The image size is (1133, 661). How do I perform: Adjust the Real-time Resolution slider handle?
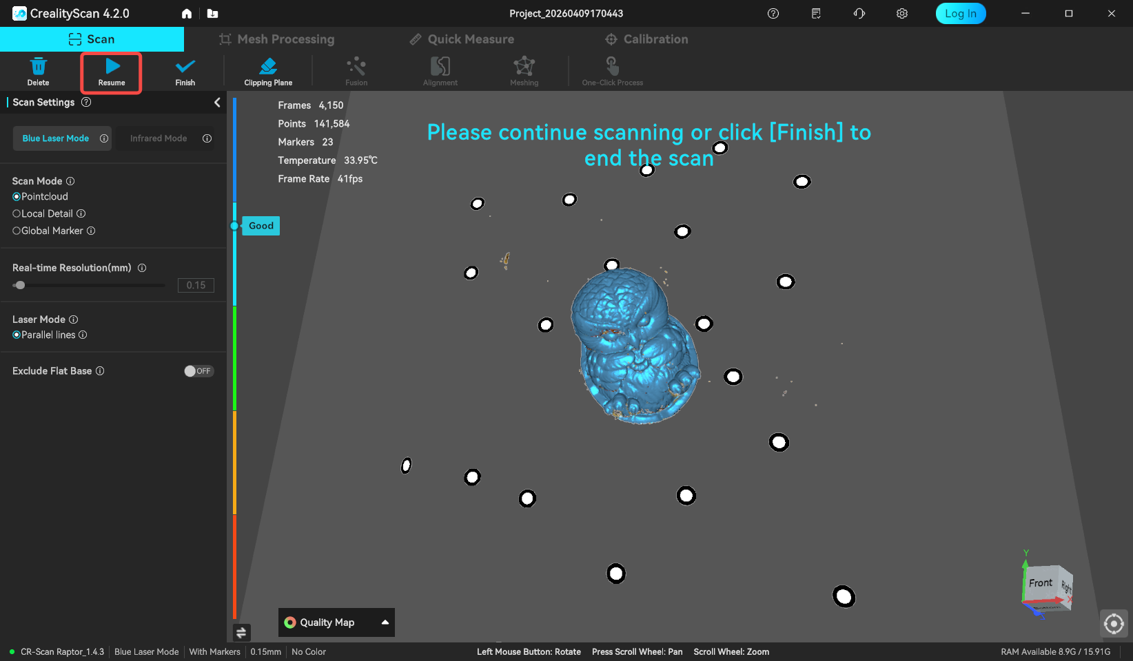pyautogui.click(x=20, y=285)
